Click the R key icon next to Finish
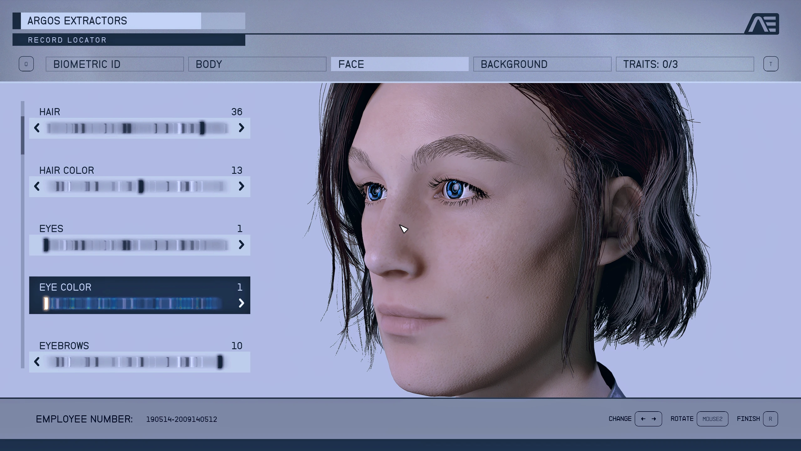The image size is (801, 451). tap(770, 419)
